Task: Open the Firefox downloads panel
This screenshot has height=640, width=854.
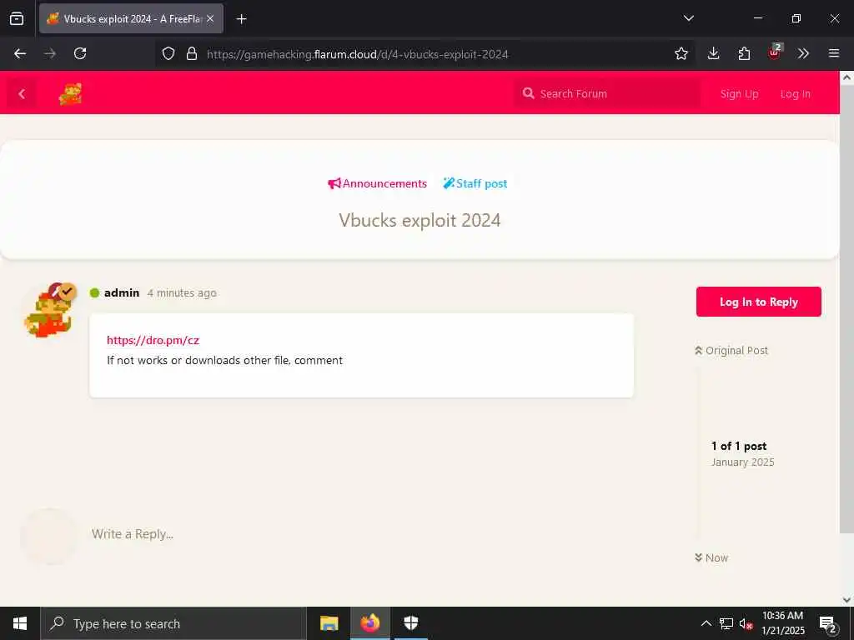Action: [714, 53]
